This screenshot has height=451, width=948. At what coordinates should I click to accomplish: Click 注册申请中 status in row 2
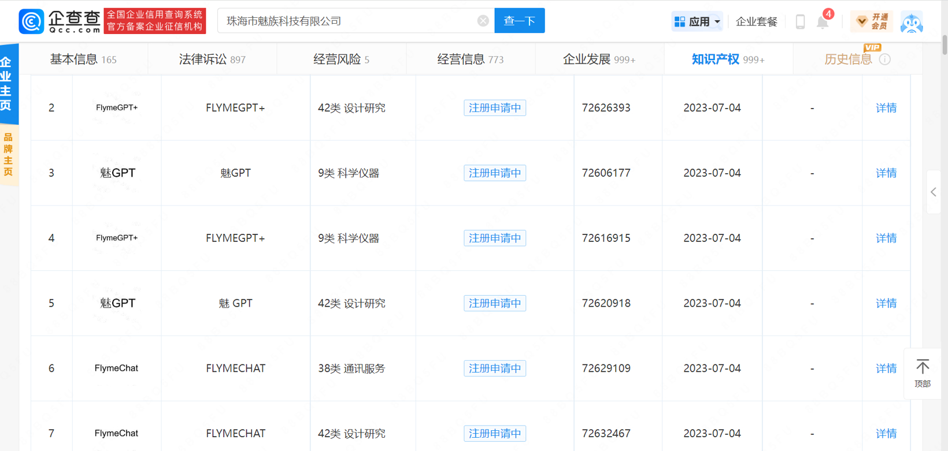click(495, 108)
